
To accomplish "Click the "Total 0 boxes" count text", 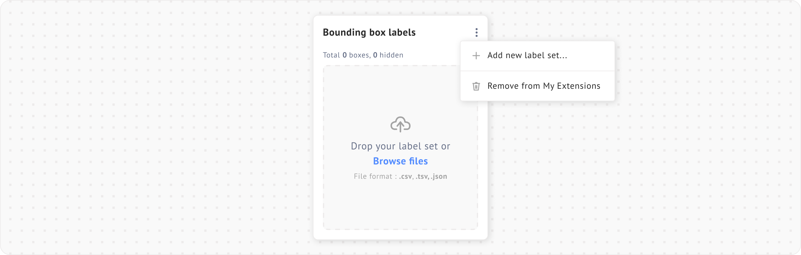I will point(346,55).
